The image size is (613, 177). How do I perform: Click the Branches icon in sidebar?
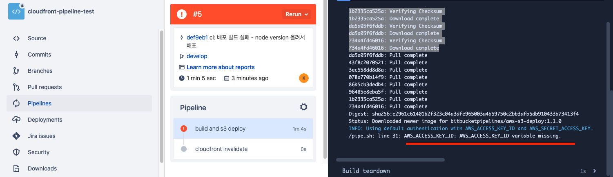[x=16, y=71]
